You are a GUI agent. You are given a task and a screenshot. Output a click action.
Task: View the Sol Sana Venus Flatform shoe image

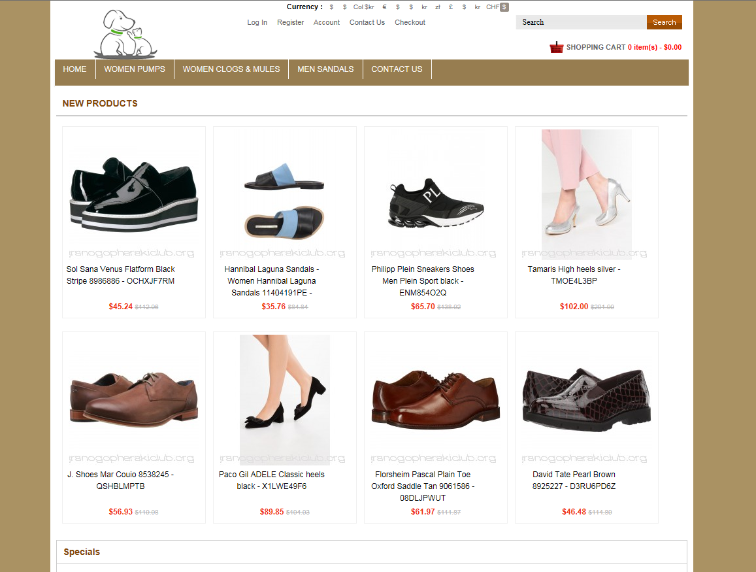pyautogui.click(x=134, y=195)
